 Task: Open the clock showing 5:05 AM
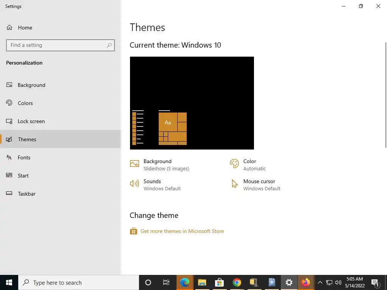tap(354, 282)
